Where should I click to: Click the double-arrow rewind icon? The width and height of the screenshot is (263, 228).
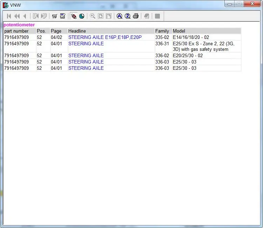tap(17, 16)
